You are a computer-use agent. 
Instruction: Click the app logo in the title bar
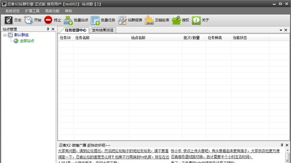click(4, 4)
